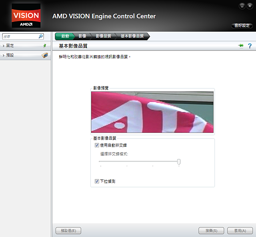Image resolution: width=256 pixels, height=237 pixels.
Task: Close the Control Center window
Action: [250, 6]
